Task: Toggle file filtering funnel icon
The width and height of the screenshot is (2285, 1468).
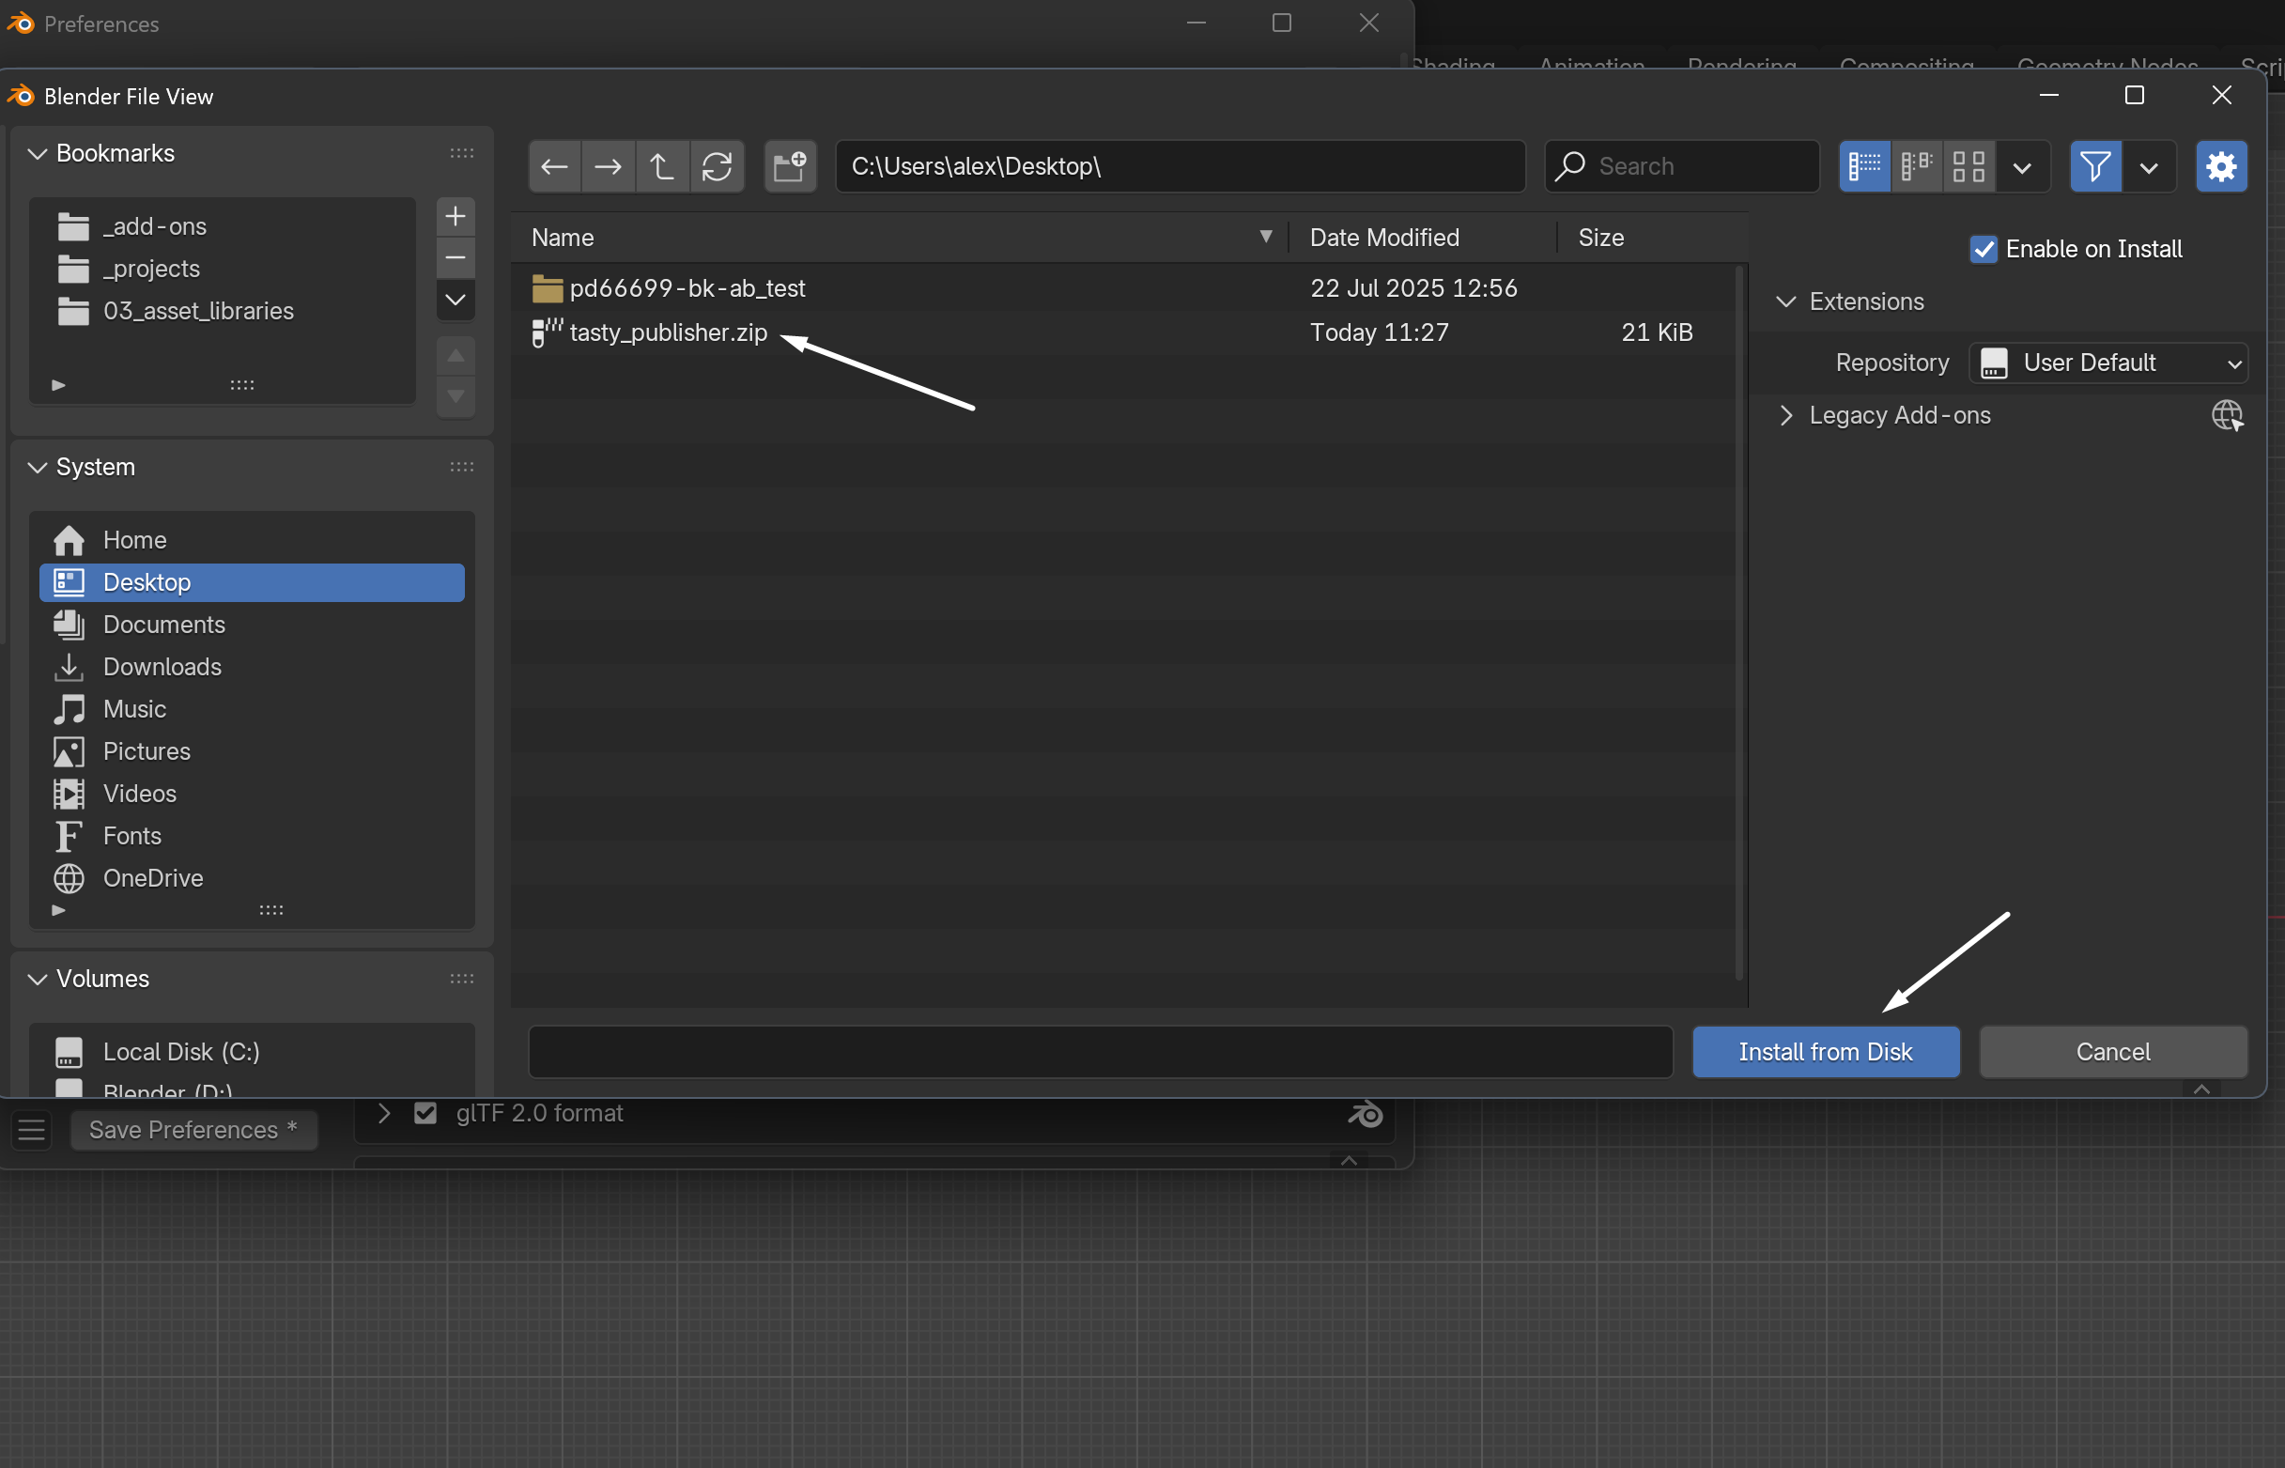Action: pyautogui.click(x=2095, y=167)
